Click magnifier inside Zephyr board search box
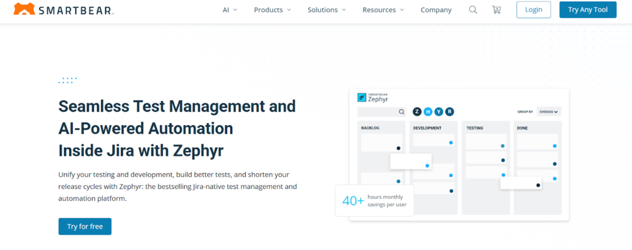Screen dimensions: 632x250 tap(401, 112)
